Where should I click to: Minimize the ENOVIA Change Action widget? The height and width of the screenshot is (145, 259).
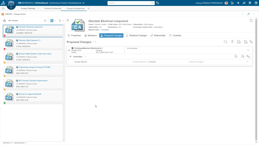pyautogui.click(x=243, y=14)
